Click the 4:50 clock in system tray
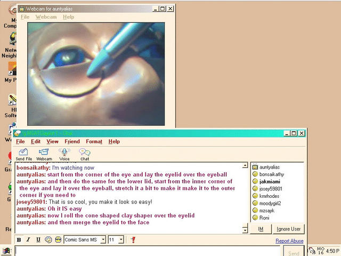341x256 pixels. point(332,251)
